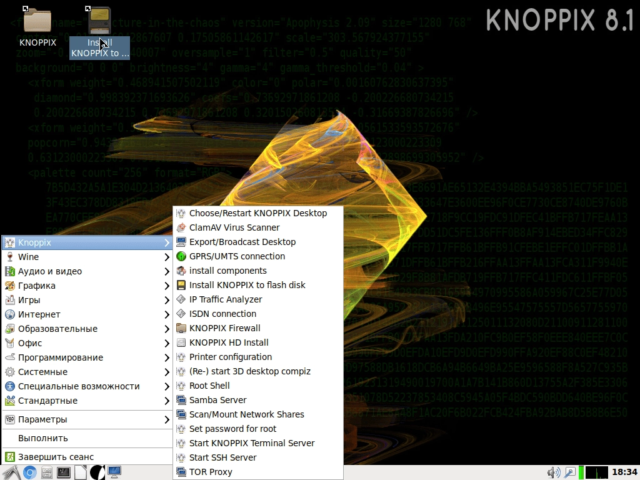Launch IP Traffic Analyzer
Screen dimensions: 640x480
coord(258,299)
